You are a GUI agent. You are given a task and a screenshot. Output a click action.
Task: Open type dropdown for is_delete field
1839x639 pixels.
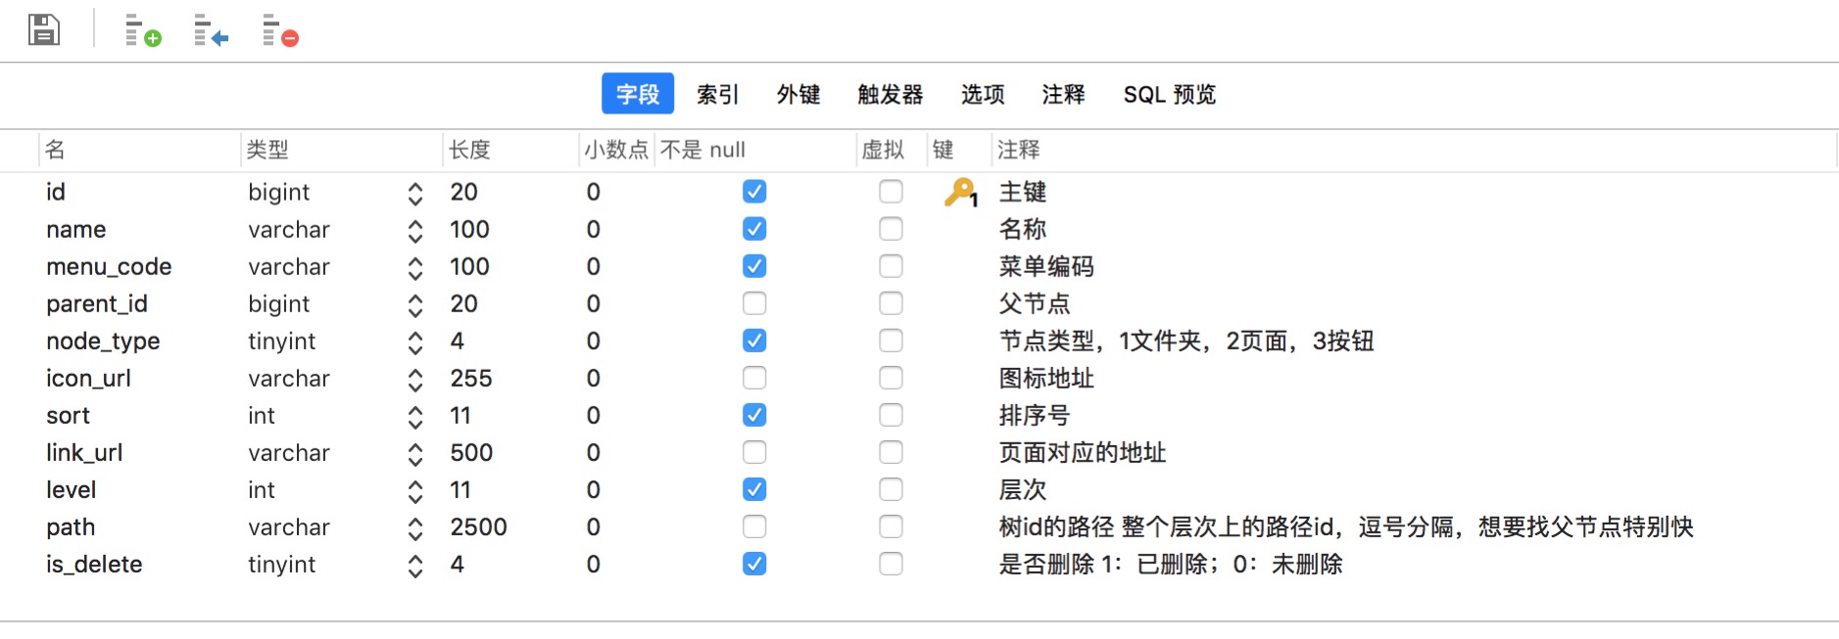click(415, 566)
